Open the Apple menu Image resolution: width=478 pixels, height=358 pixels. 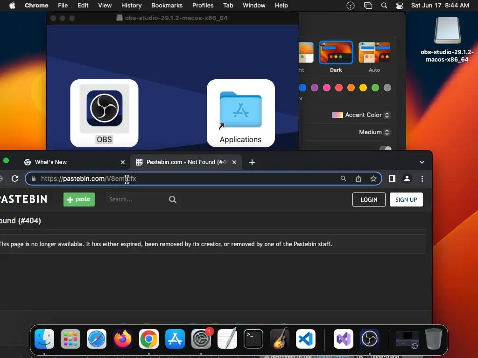12,6
